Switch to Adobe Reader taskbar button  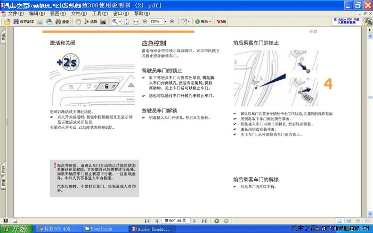pos(152,229)
